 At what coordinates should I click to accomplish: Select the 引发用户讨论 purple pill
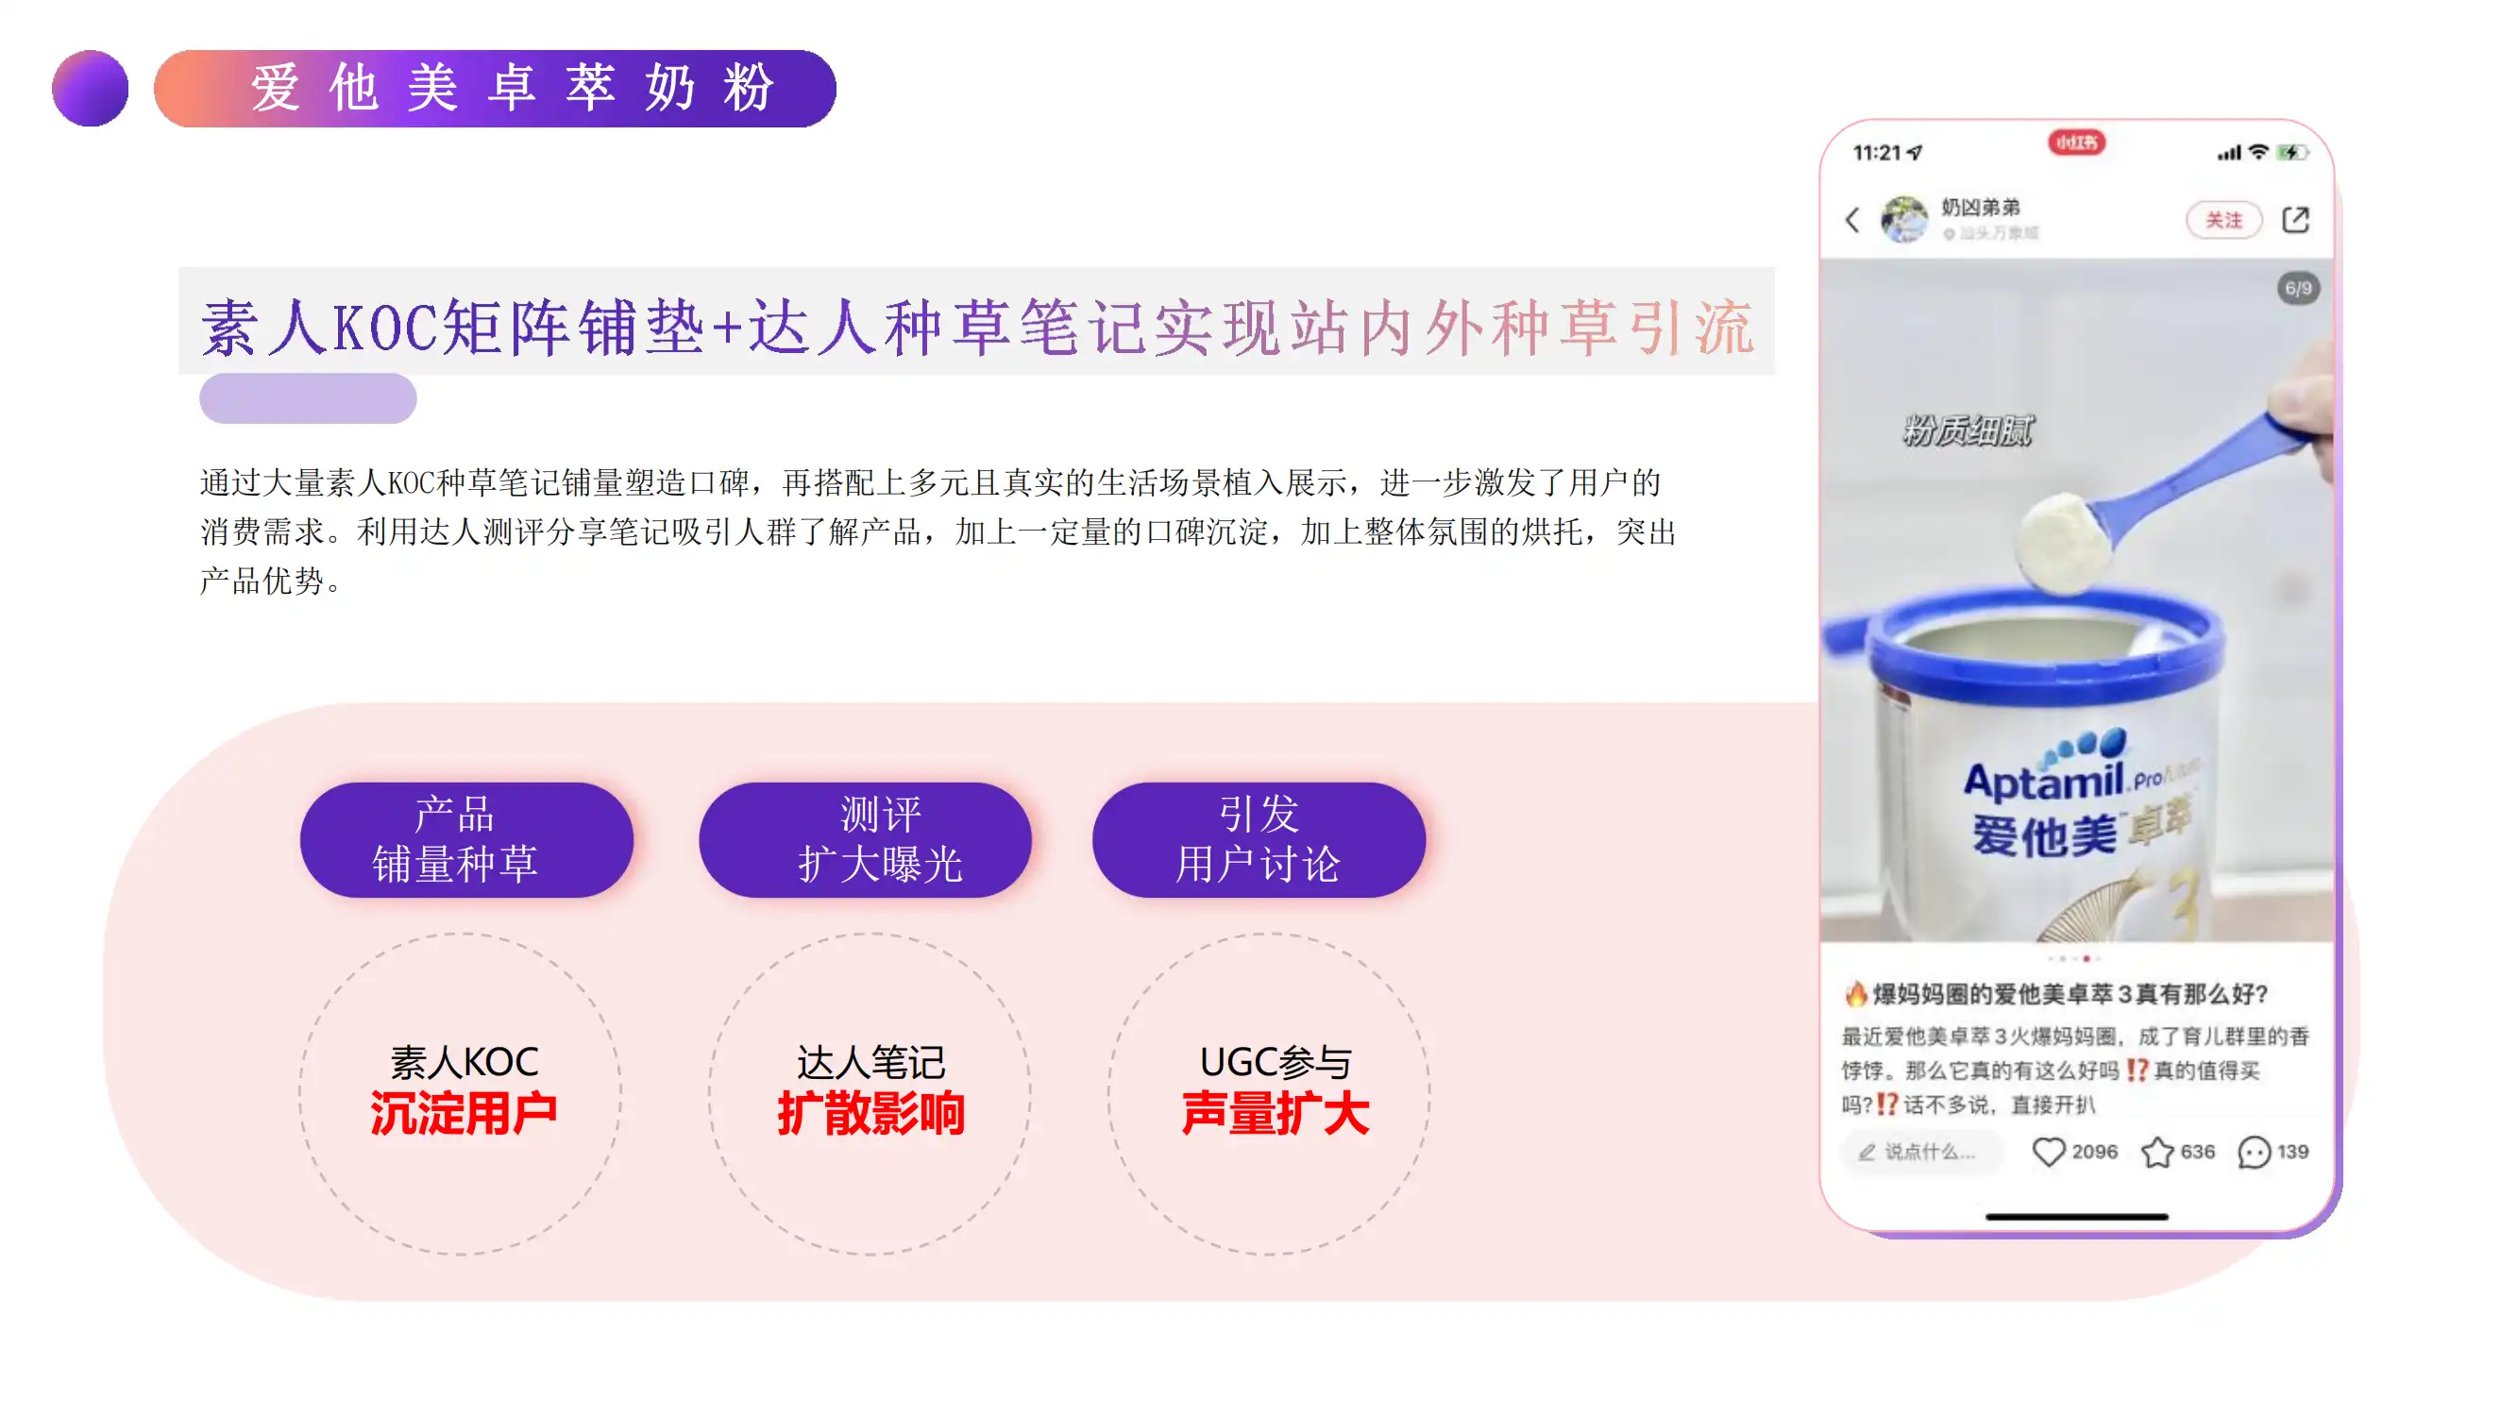pyautogui.click(x=1259, y=839)
